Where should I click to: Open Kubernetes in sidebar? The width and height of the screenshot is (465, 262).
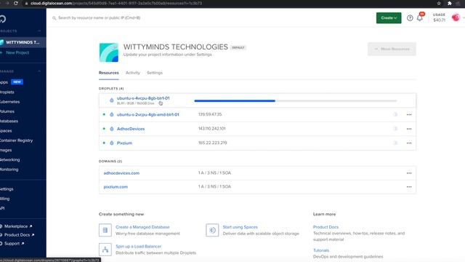pyautogui.click(x=9, y=102)
